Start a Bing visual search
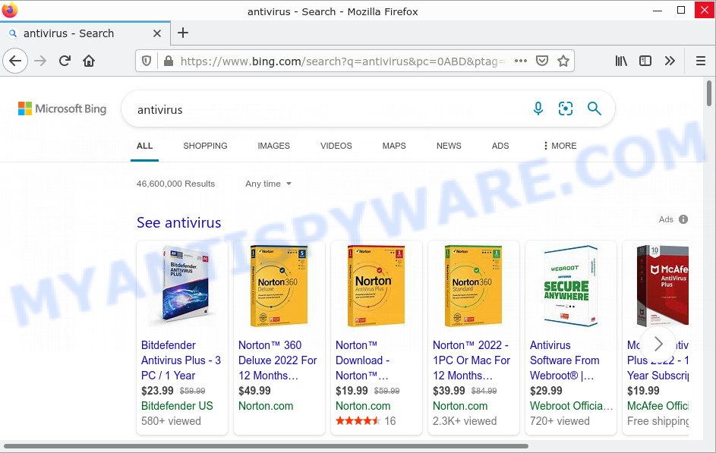 pos(566,109)
